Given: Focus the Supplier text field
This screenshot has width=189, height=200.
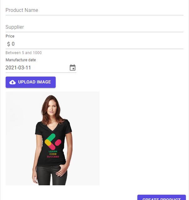Looking at the screenshot, I should 94,27.
